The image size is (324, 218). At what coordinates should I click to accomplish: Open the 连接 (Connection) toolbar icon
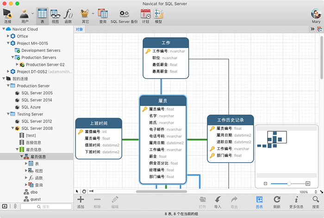point(7,13)
